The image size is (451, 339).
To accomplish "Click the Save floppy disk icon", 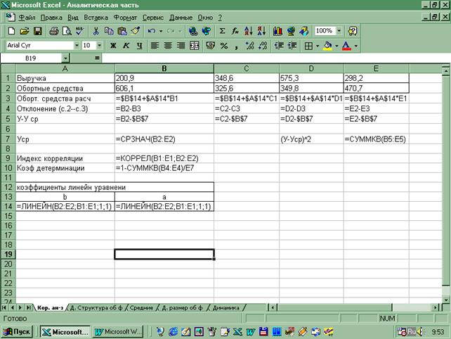I will tap(38, 31).
